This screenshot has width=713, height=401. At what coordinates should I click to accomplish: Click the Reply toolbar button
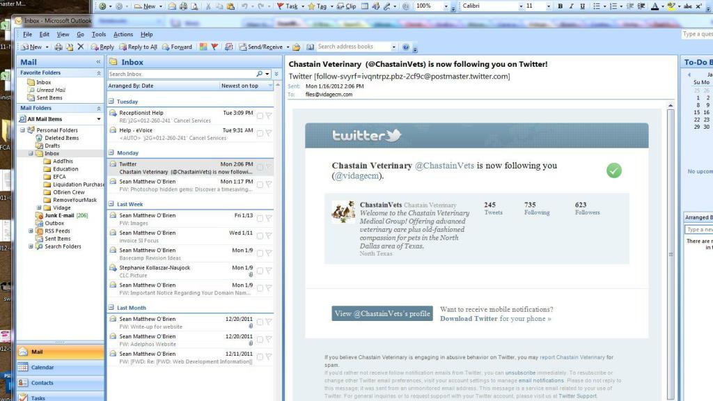[102, 47]
